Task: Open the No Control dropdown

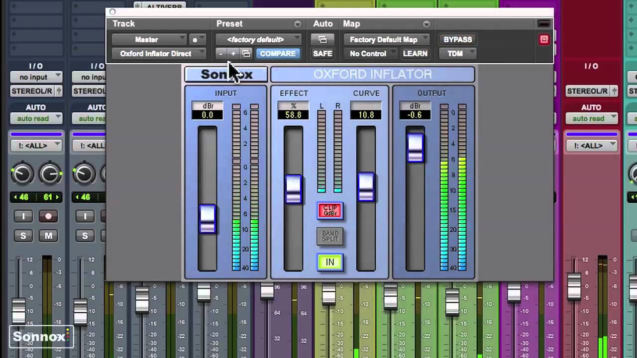Action: [370, 54]
